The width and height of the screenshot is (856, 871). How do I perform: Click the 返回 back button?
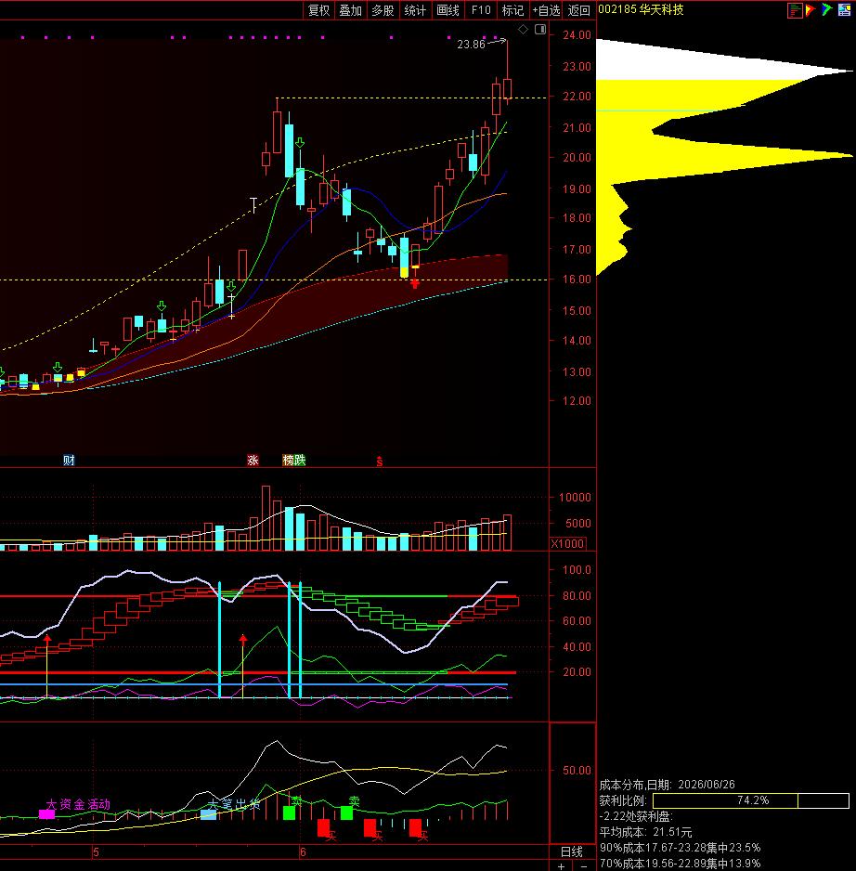coord(578,10)
